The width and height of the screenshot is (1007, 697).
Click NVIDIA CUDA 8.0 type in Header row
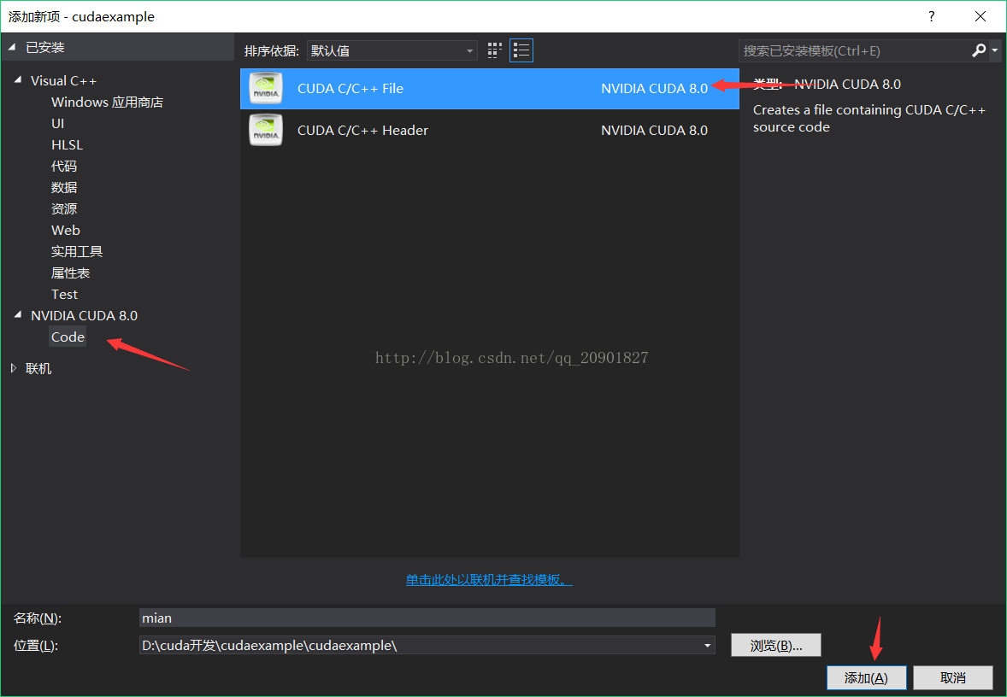click(655, 131)
